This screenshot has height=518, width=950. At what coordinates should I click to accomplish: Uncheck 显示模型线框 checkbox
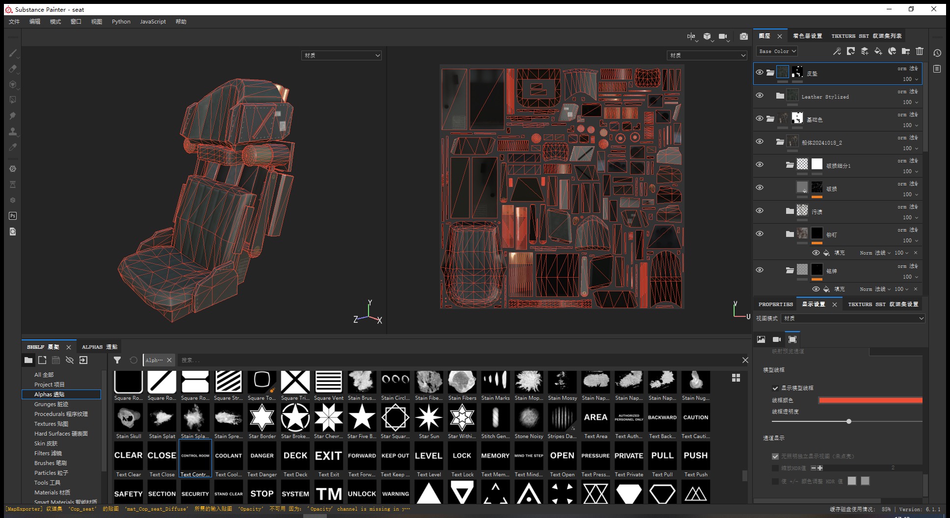tap(775, 388)
